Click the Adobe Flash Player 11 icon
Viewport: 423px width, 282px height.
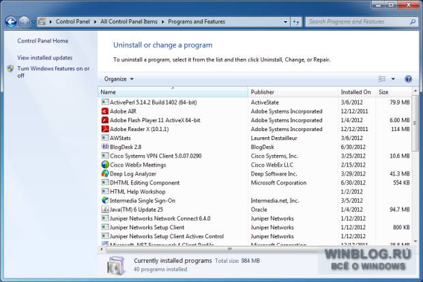[105, 120]
